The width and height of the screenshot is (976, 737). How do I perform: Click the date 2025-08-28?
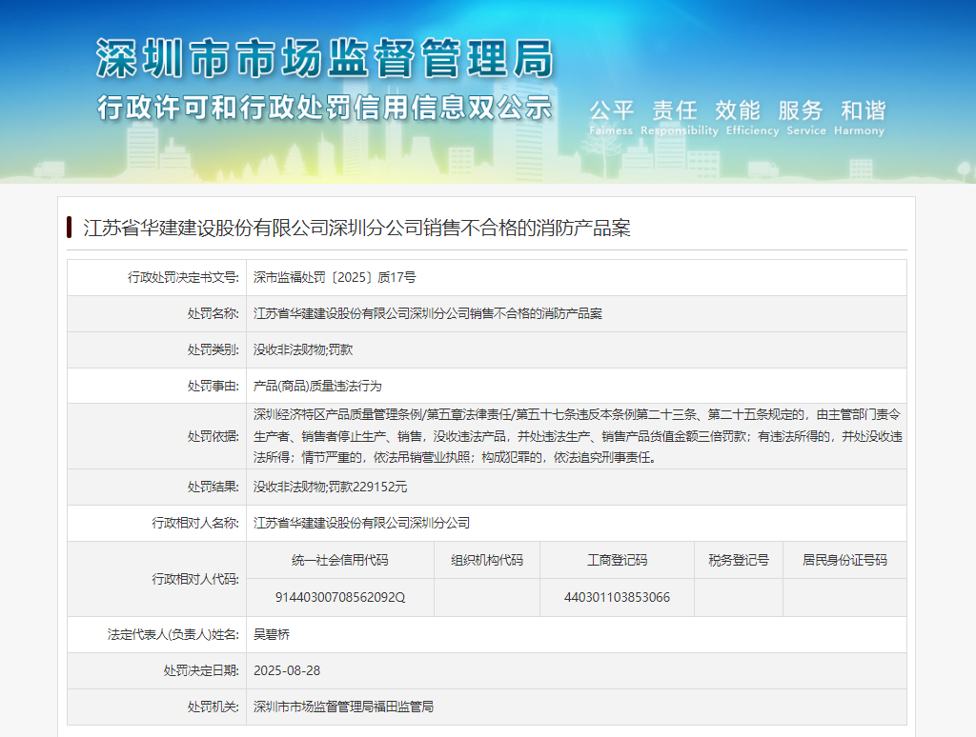[x=287, y=670]
